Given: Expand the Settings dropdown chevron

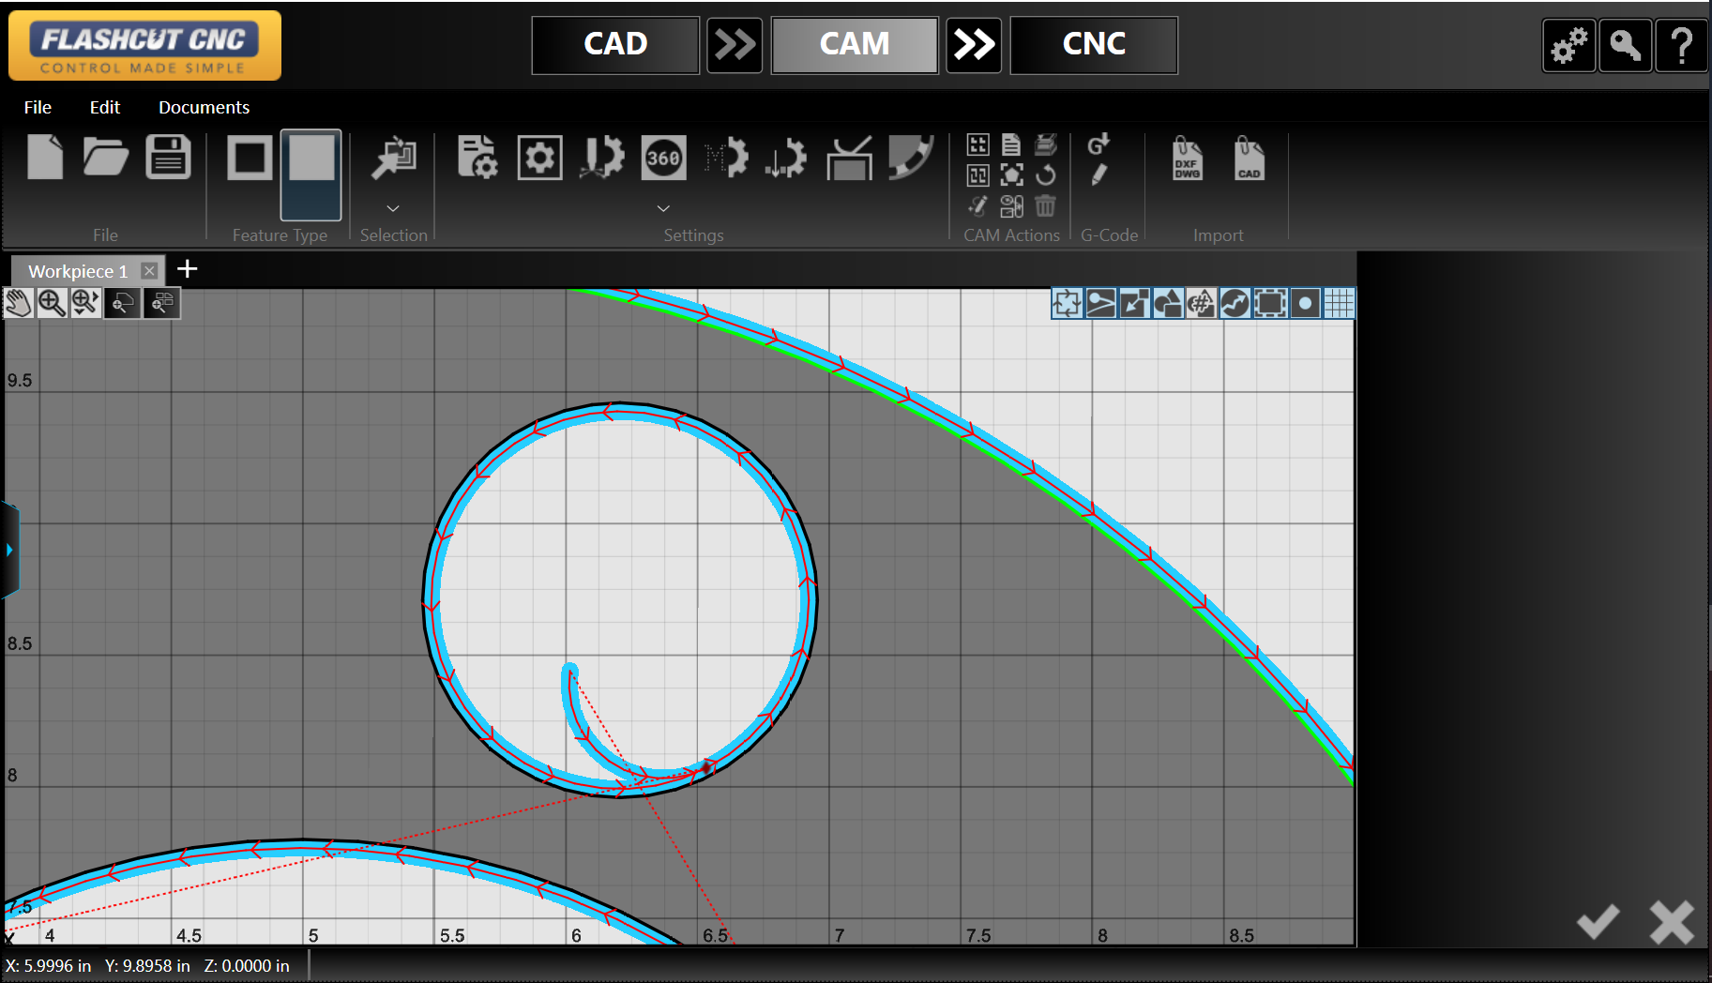Looking at the screenshot, I should 663,208.
